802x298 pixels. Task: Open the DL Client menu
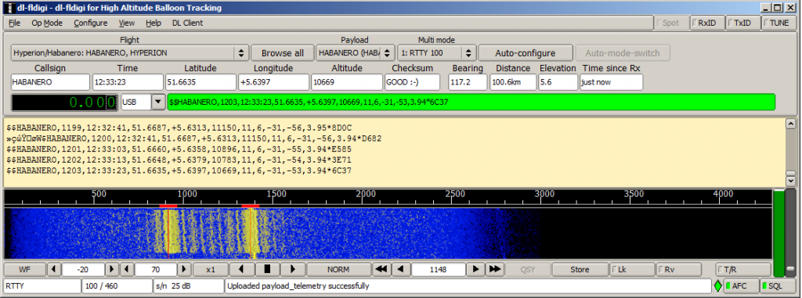[x=187, y=23]
